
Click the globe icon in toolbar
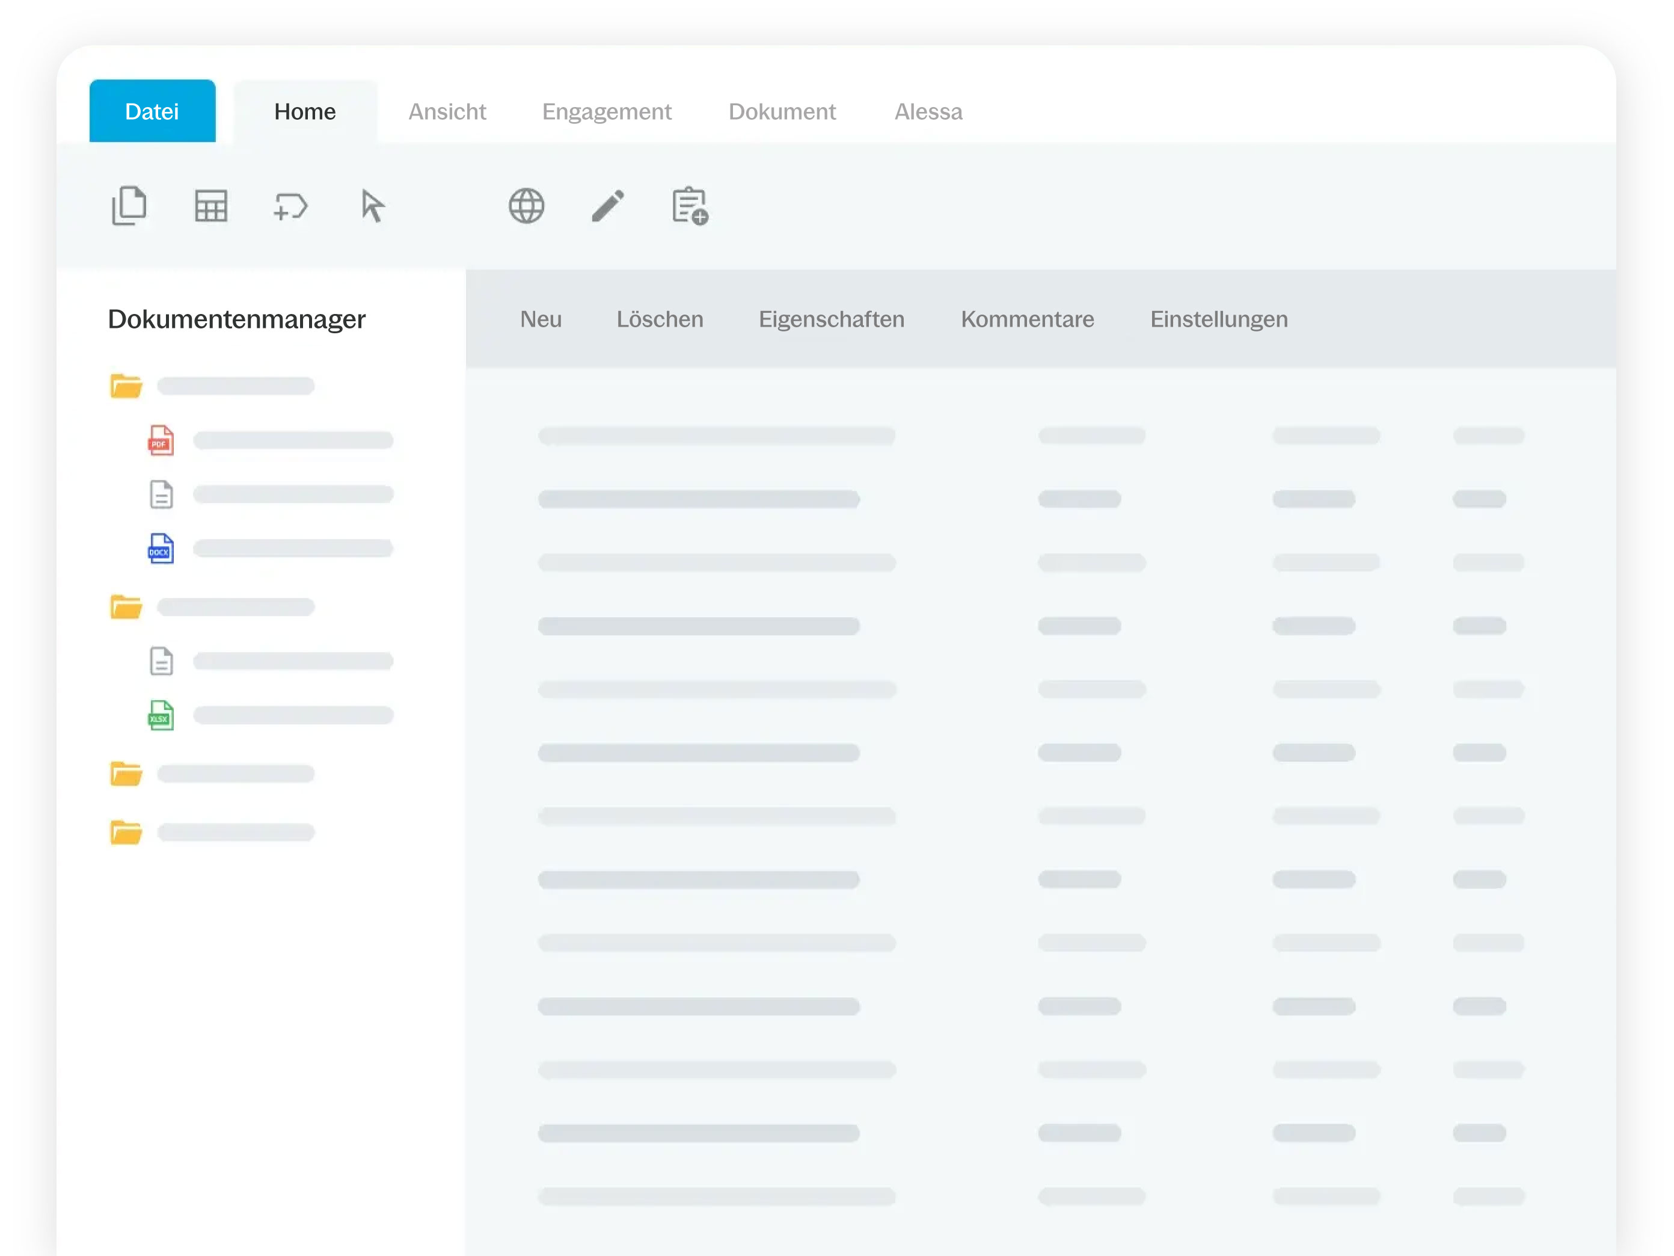tap(527, 206)
